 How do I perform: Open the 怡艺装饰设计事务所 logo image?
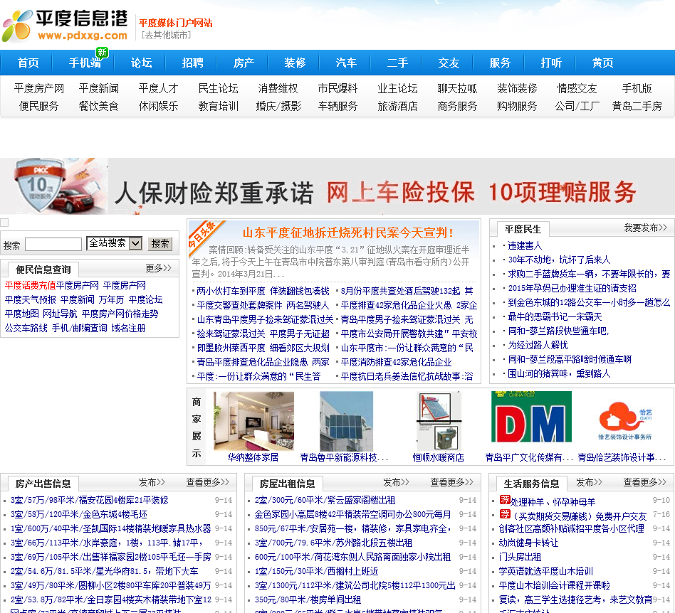point(624,421)
